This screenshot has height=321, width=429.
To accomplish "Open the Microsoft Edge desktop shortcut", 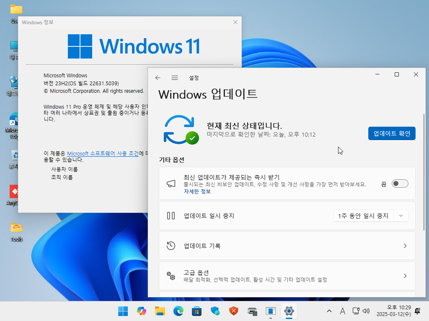I will click(x=13, y=125).
